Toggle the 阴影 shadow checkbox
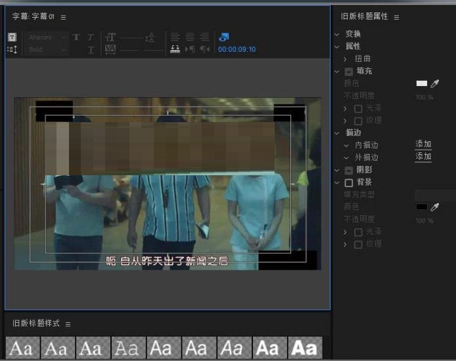The width and height of the screenshot is (456, 361). click(x=349, y=170)
